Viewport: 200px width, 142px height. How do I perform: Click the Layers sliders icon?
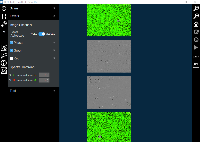4,16
